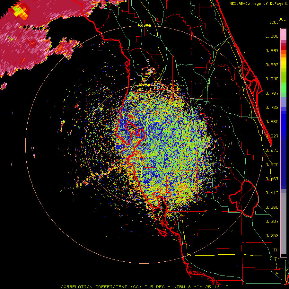
Task: Click the 0.840 scale value
Action: coord(272,79)
